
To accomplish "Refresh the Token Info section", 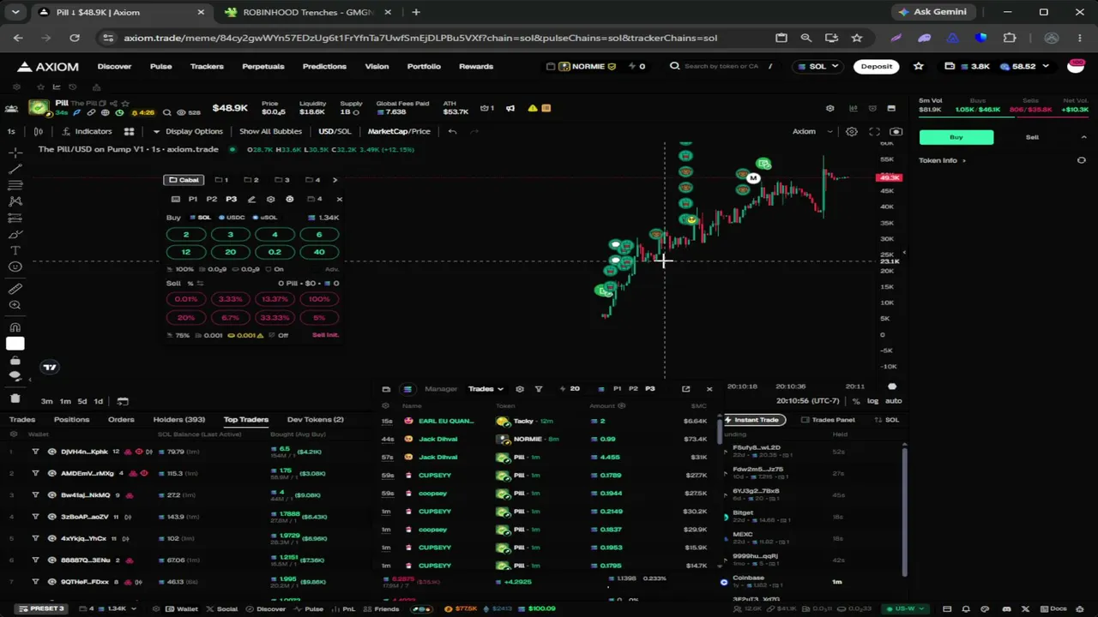I will [1081, 160].
